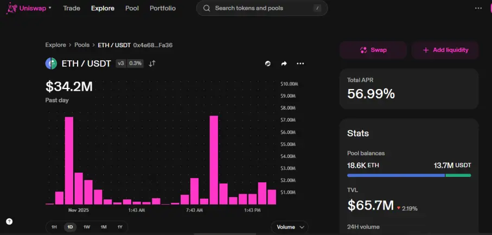Click the Total APR 56.99% value
The height and width of the screenshot is (235, 492).
coord(371,94)
